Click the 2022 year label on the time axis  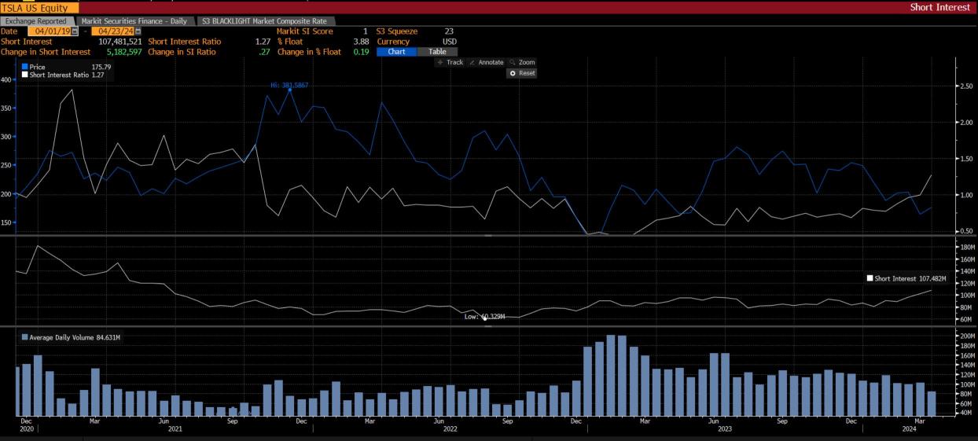(x=450, y=429)
